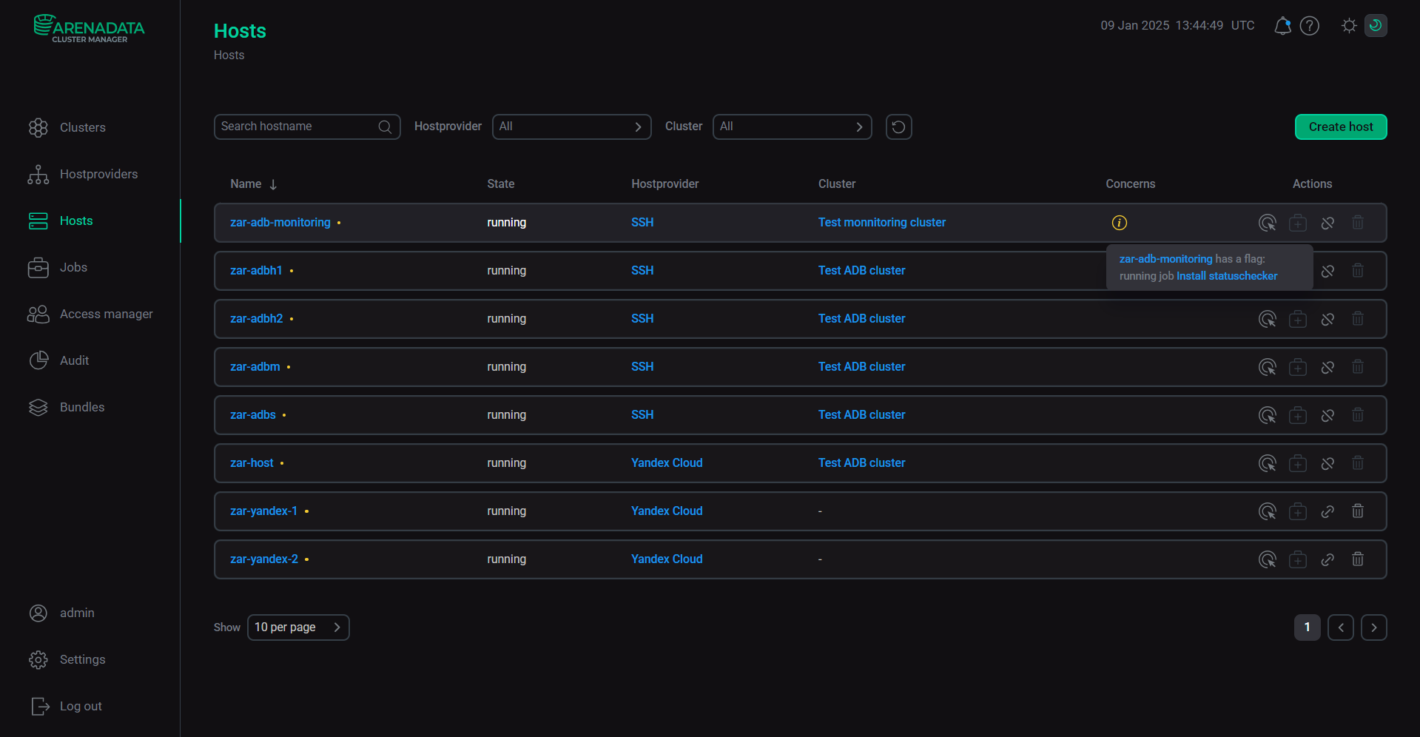
Task: Open the help question mark icon
Action: click(x=1310, y=26)
